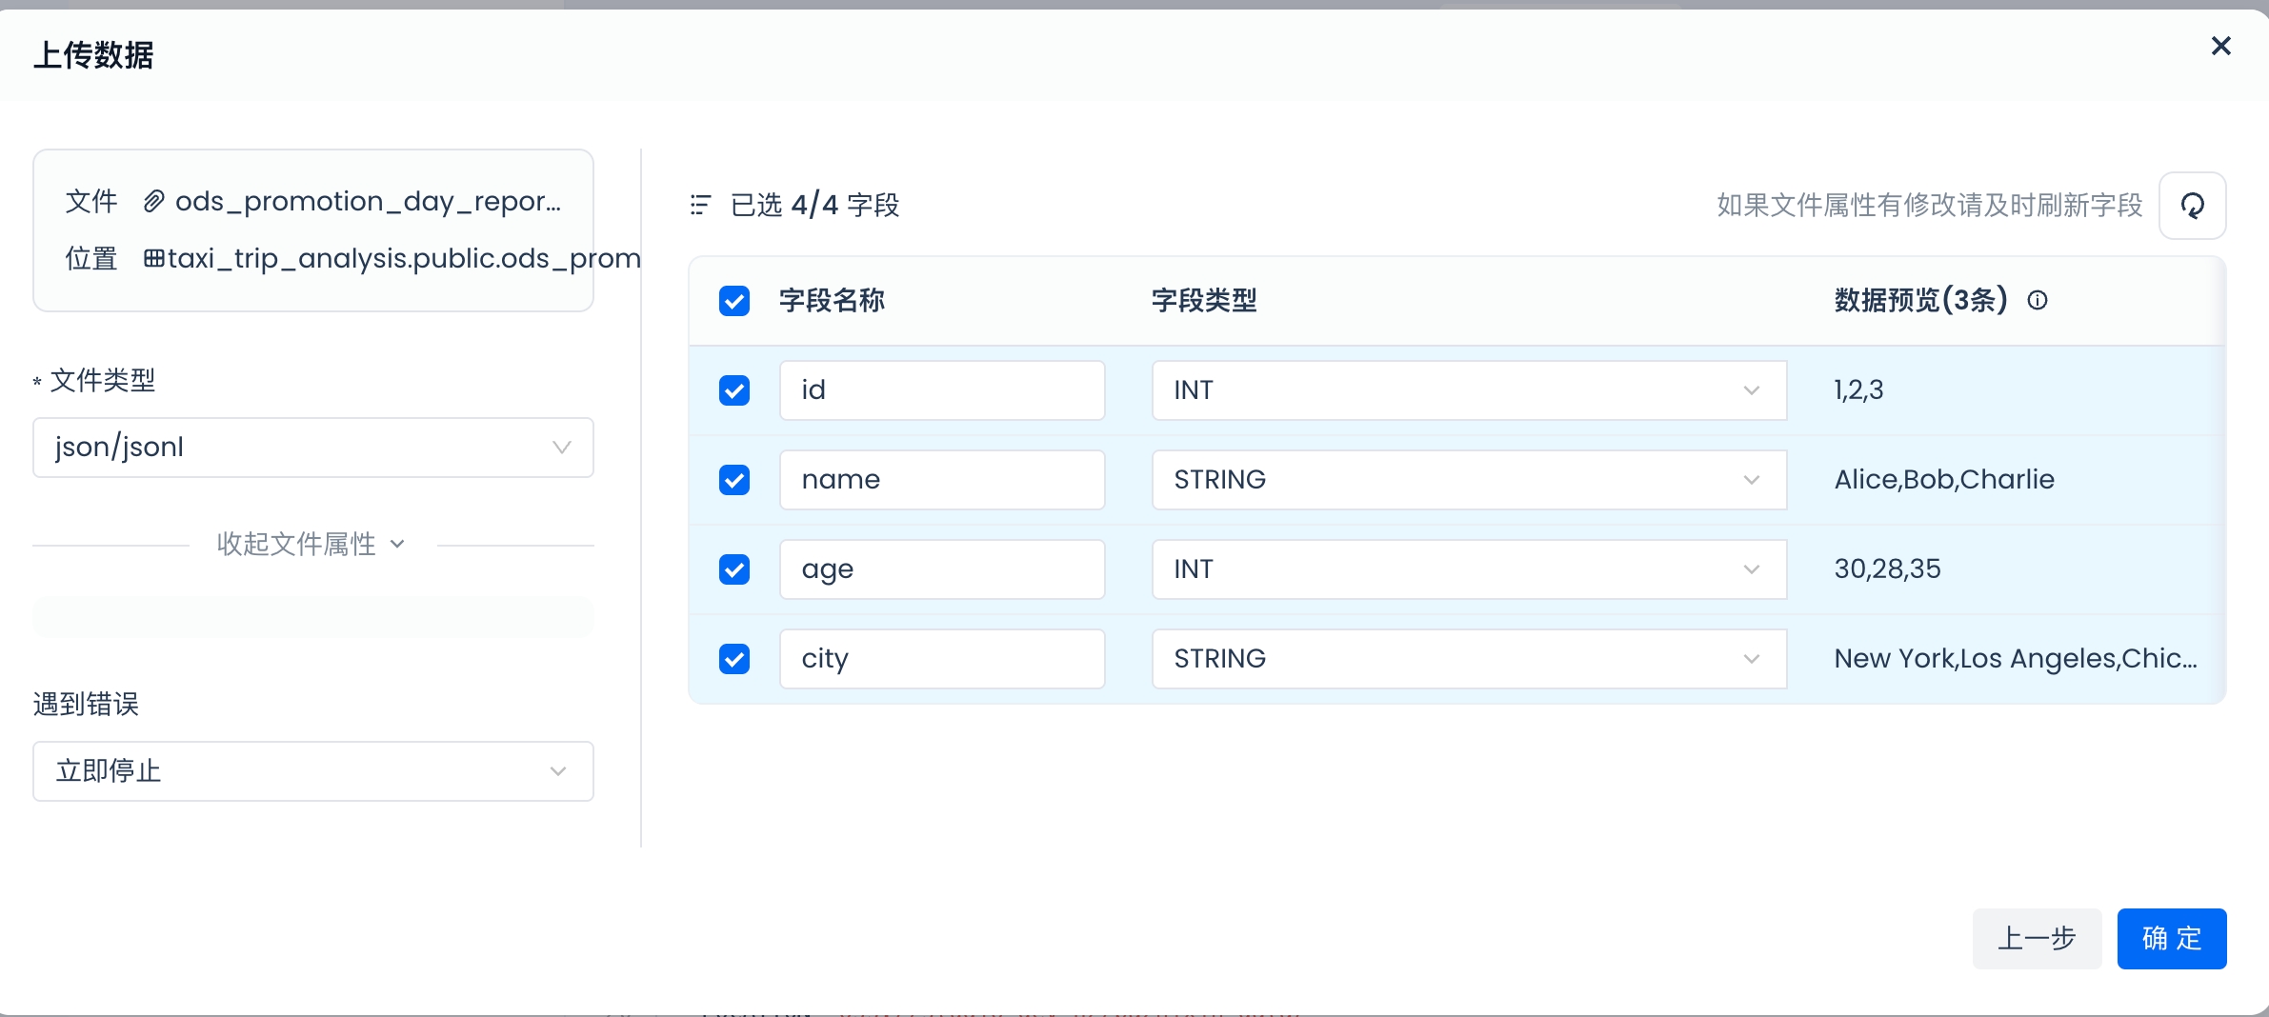The height and width of the screenshot is (1017, 2269).
Task: Click the paperclip icon next to the file name
Action: click(x=153, y=202)
